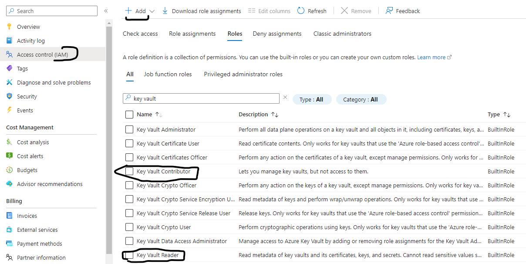Viewport: 526px width, 264px height.
Task: Expand the Add dropdown chevron
Action: 152,11
